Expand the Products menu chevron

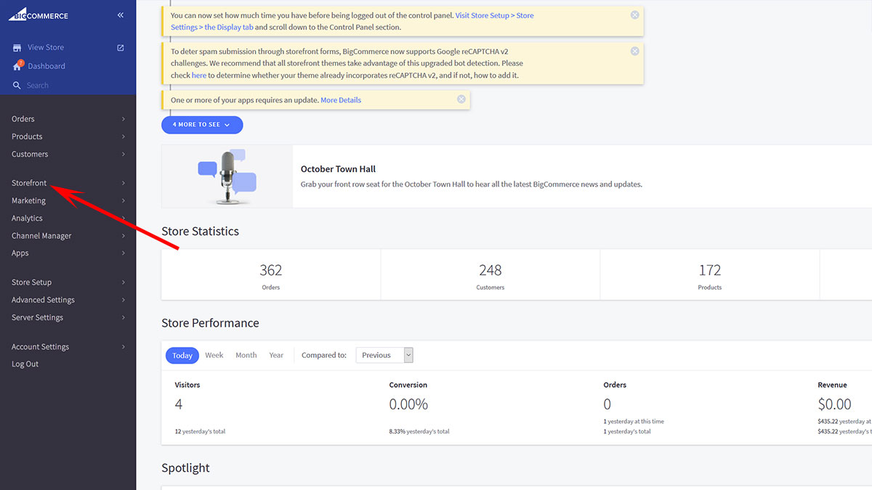pos(124,136)
